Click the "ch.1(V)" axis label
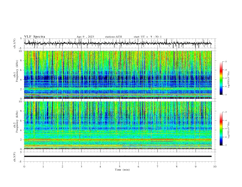This screenshot has height=187, width=242. click(15, 43)
